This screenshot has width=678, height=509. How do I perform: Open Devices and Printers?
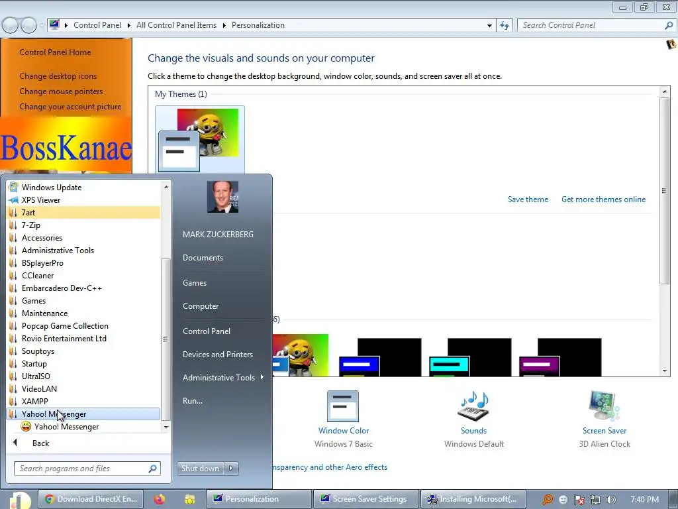tap(217, 354)
